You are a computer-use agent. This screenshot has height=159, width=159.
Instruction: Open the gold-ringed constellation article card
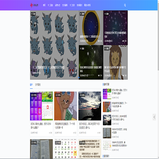point(91,28)
